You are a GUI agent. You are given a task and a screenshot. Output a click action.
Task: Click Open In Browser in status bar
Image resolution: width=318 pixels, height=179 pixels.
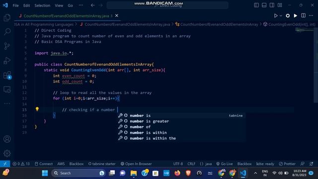click(136, 164)
